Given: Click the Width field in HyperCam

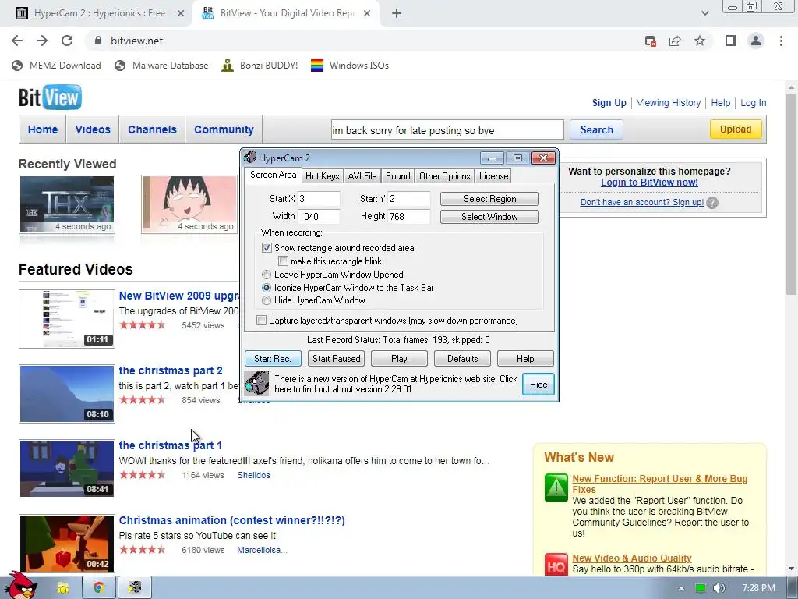Looking at the screenshot, I should click(x=319, y=217).
